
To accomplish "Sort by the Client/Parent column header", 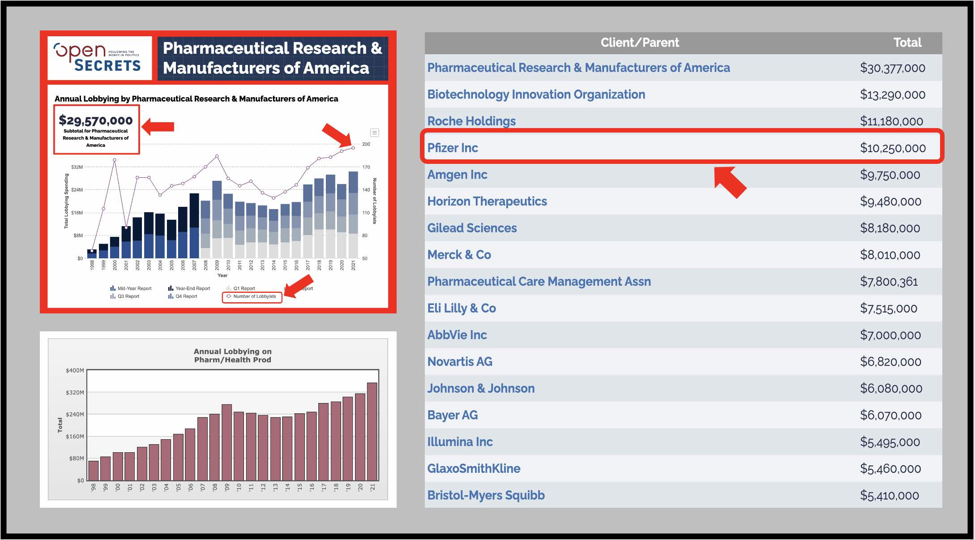I will [639, 43].
